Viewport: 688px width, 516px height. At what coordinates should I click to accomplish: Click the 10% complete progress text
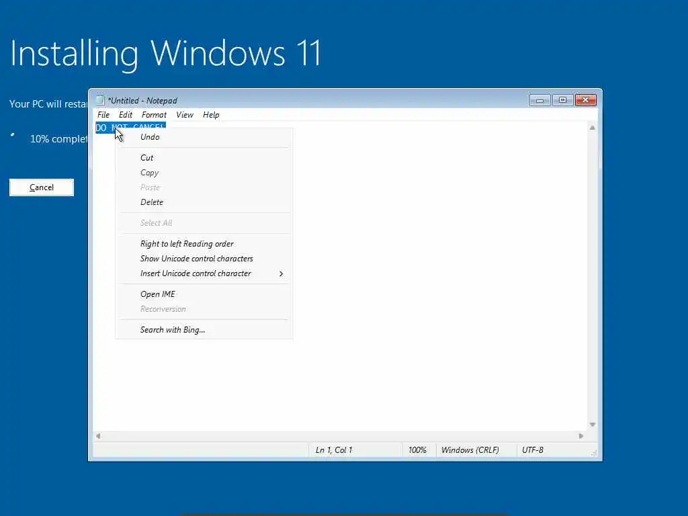coord(59,139)
